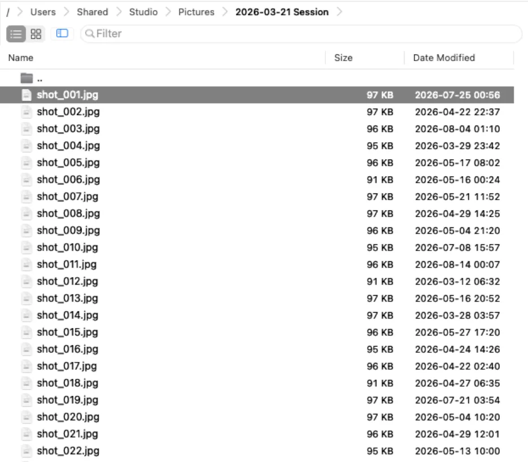Click date 2026-05-17 08:02 of shot_005.jpg
The height and width of the screenshot is (462, 528).
coord(457,163)
